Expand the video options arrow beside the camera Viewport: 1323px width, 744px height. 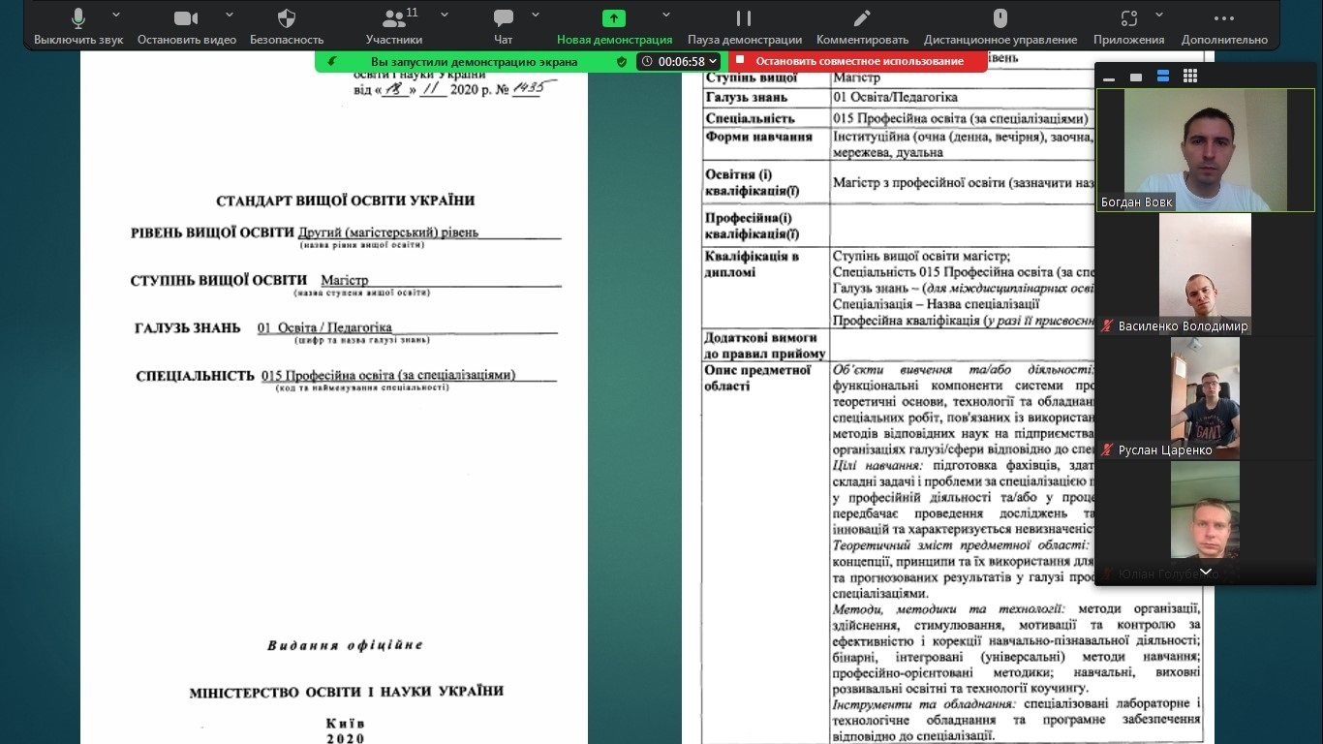(x=230, y=15)
